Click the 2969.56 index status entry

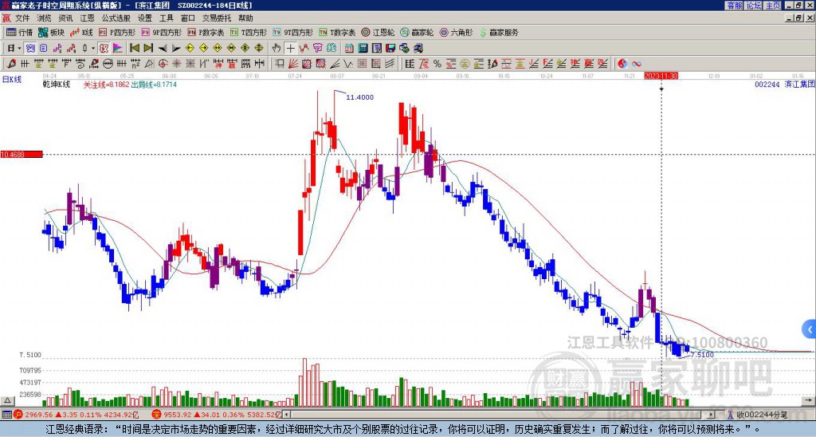click(38, 415)
